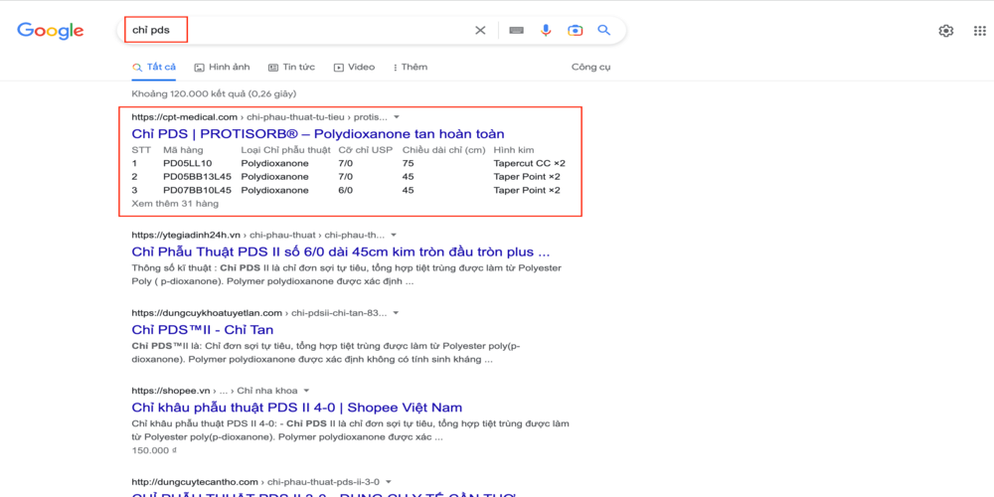Expand dungcuykhoatuyetlan.com result options arrow
The width and height of the screenshot is (994, 497).
397,313
